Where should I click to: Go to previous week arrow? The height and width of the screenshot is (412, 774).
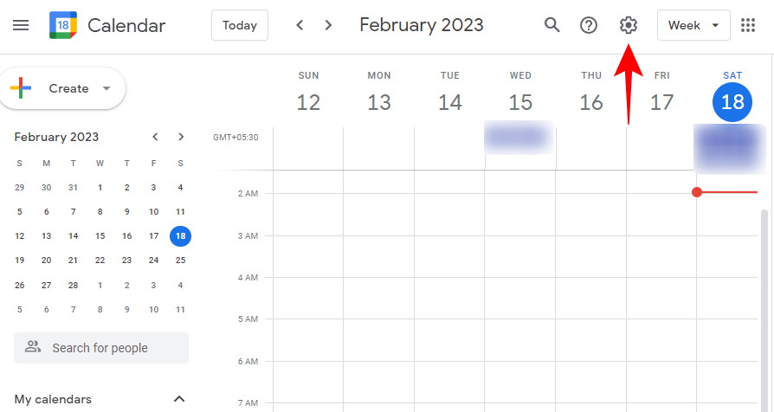(300, 25)
